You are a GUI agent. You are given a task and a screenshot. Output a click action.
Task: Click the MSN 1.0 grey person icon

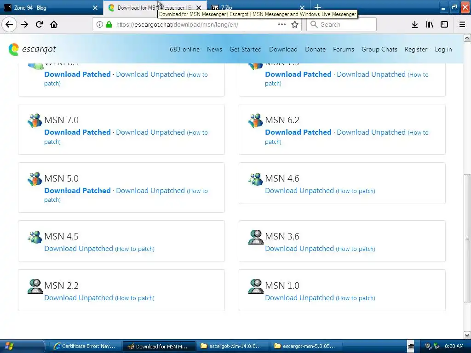click(x=256, y=286)
